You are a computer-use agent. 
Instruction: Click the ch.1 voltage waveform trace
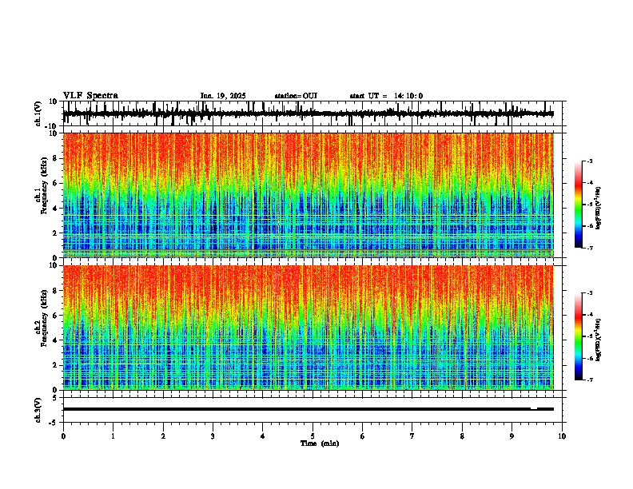(x=309, y=113)
